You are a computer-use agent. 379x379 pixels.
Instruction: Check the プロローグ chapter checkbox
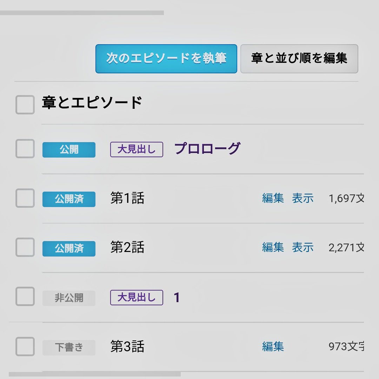point(25,149)
